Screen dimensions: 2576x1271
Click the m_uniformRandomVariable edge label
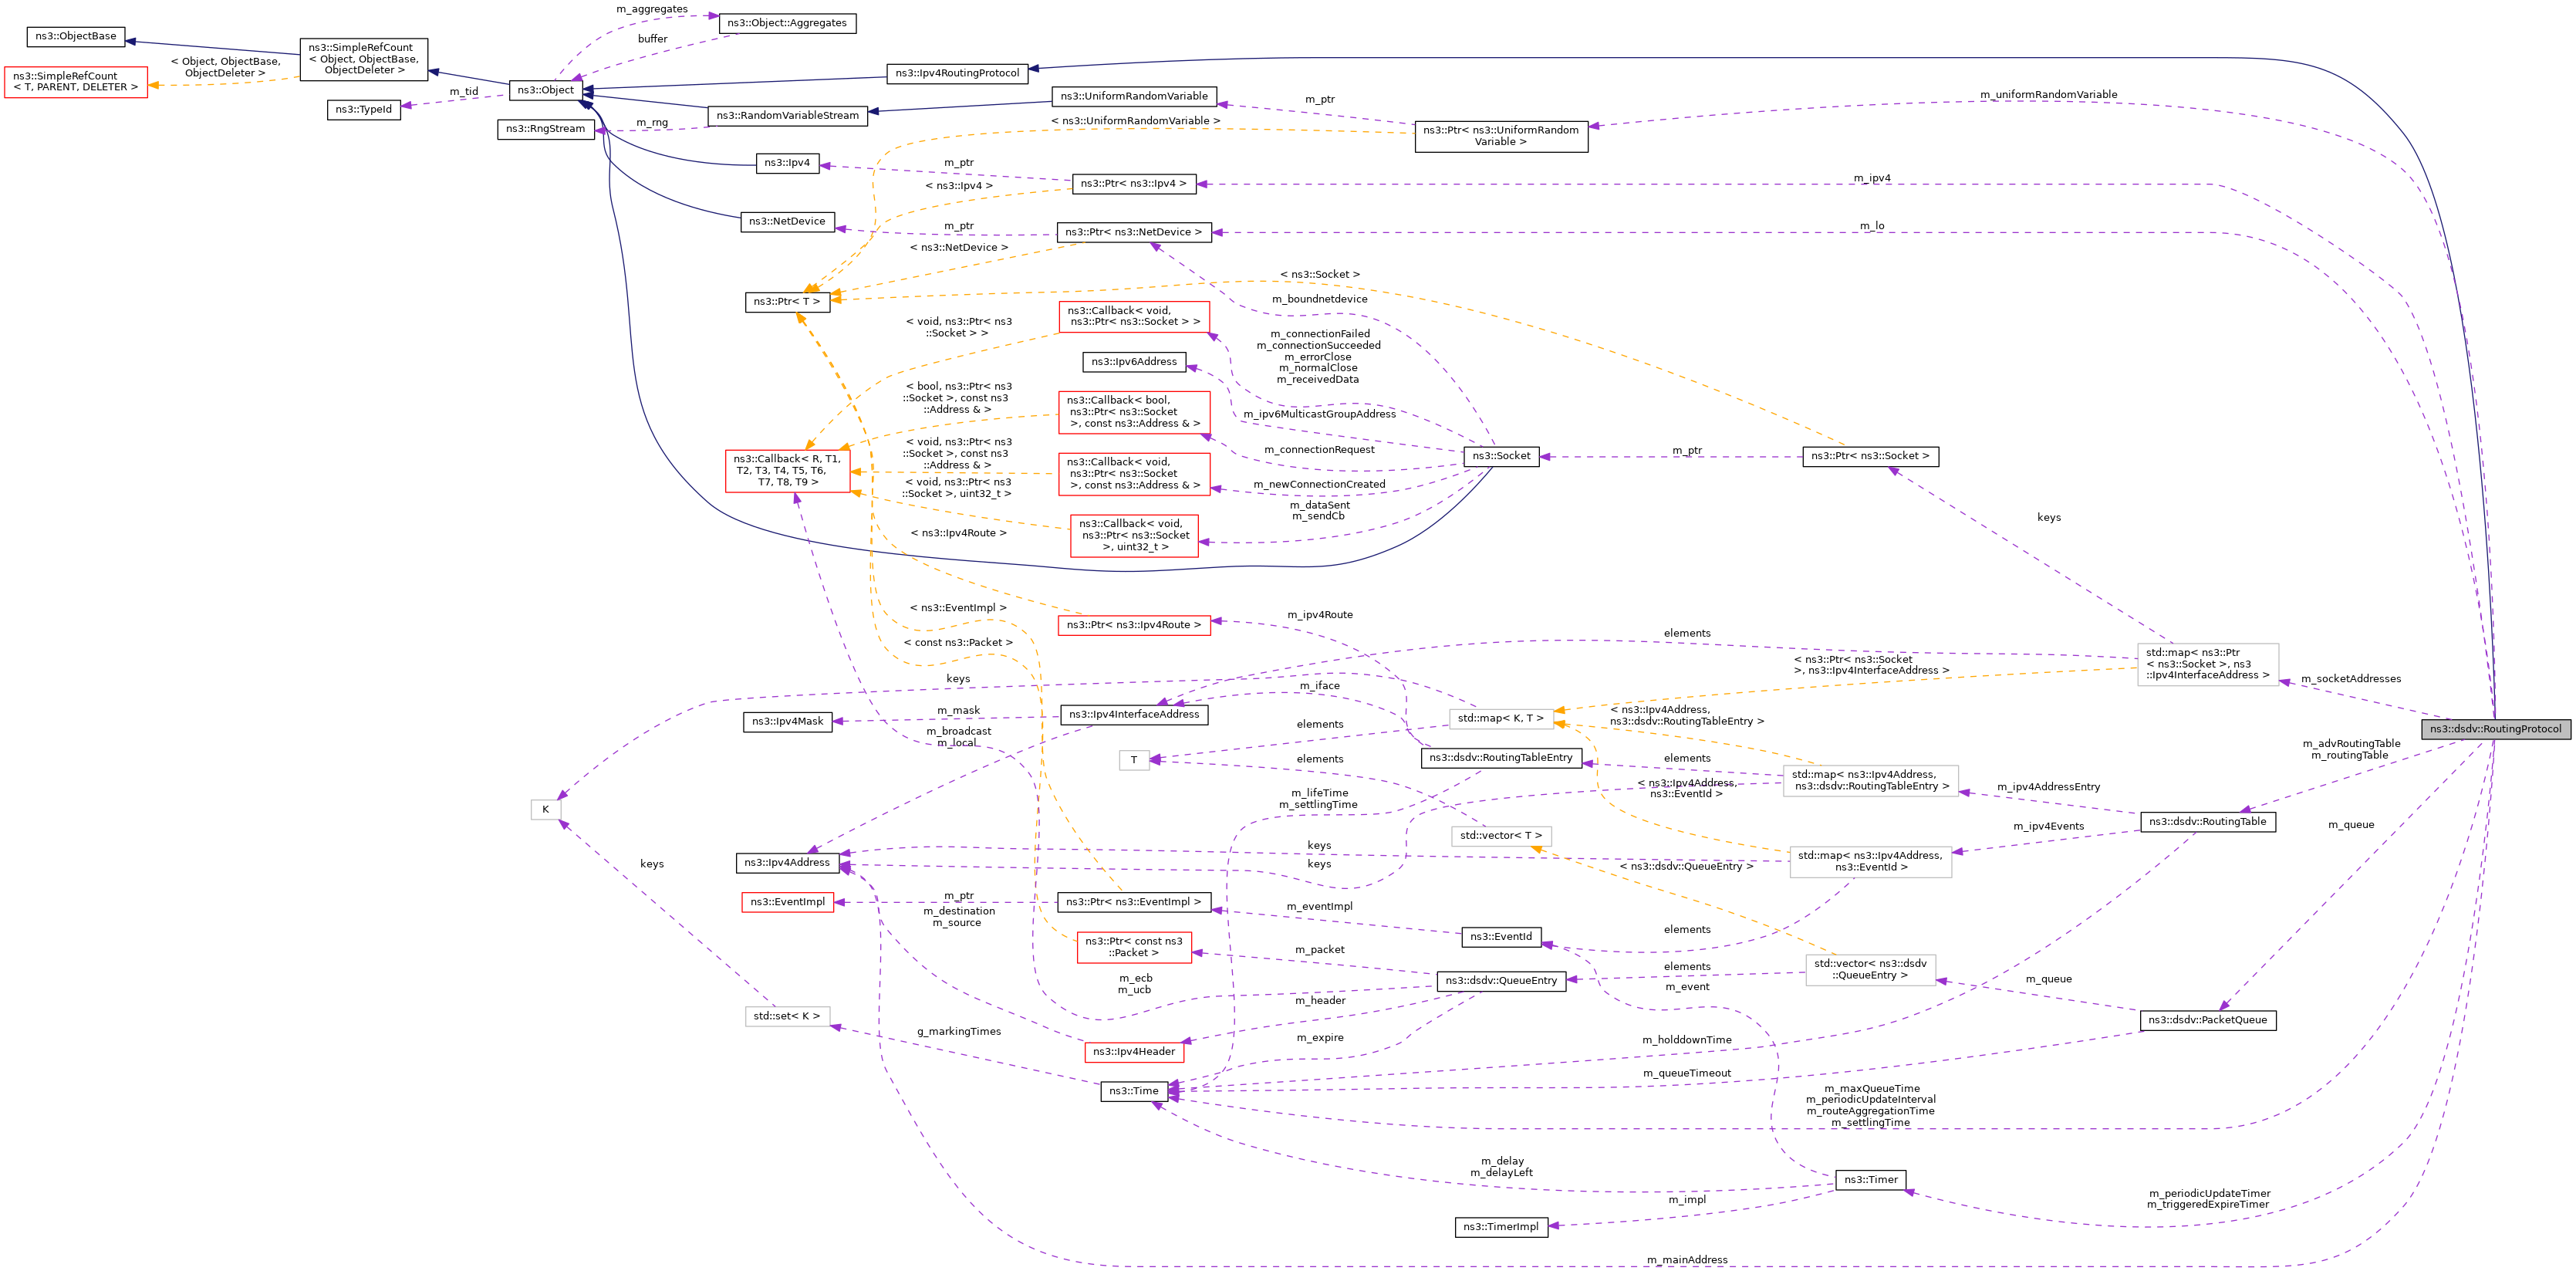point(2048,95)
